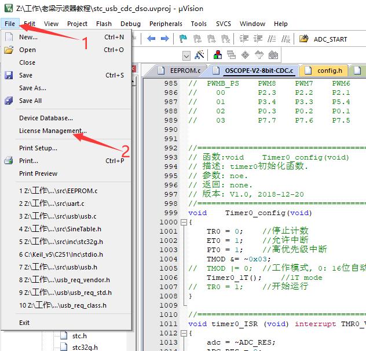366x351 pixels.
Task: Open the Window menu
Action: 252,24
